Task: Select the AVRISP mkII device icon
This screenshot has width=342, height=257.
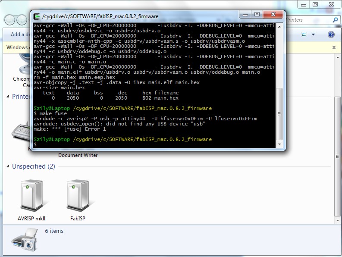Action: pos(31,195)
